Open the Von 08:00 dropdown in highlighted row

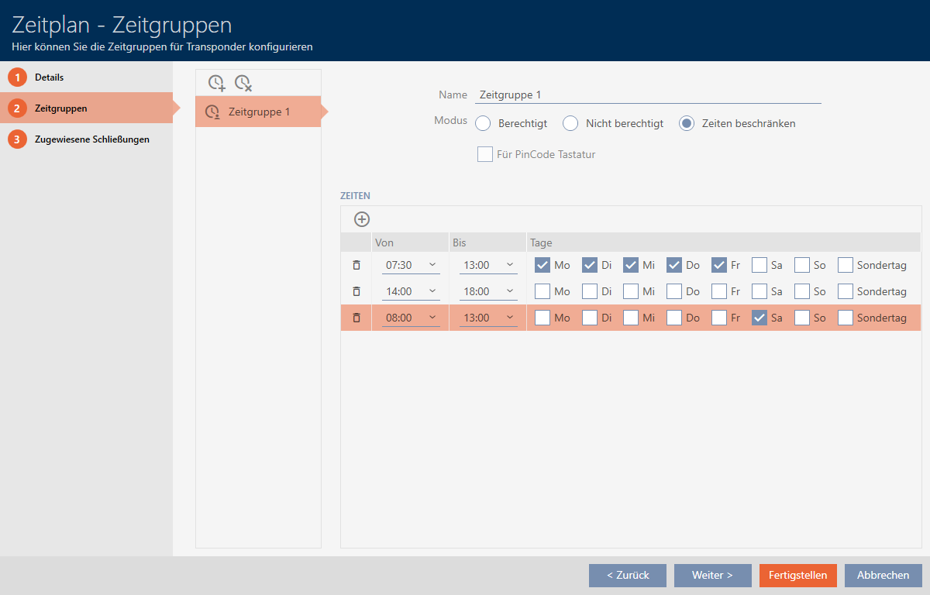[411, 318]
